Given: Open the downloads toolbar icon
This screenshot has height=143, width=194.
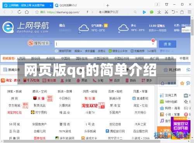Looking at the screenshot, I should pos(159,12).
